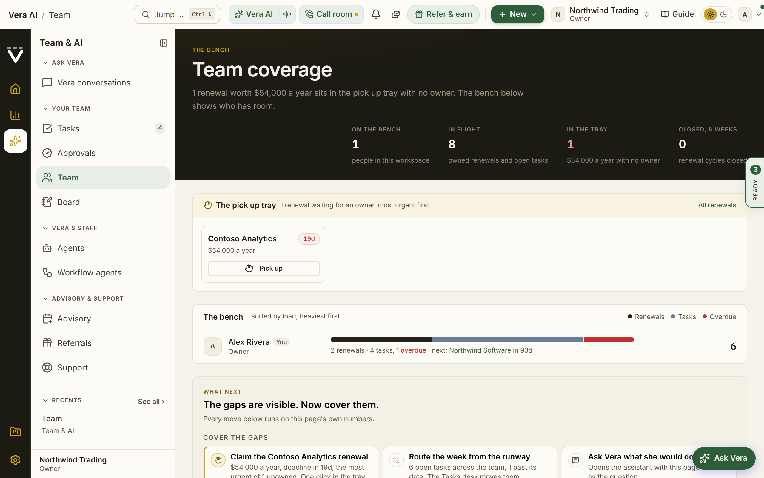
Task: Open the Home icon in the left rail
Action: [x=15, y=89]
